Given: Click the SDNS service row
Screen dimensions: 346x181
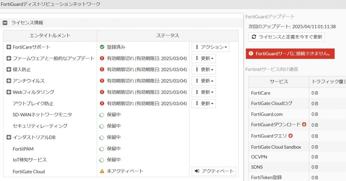Looking at the screenshot, I should point(297,167).
